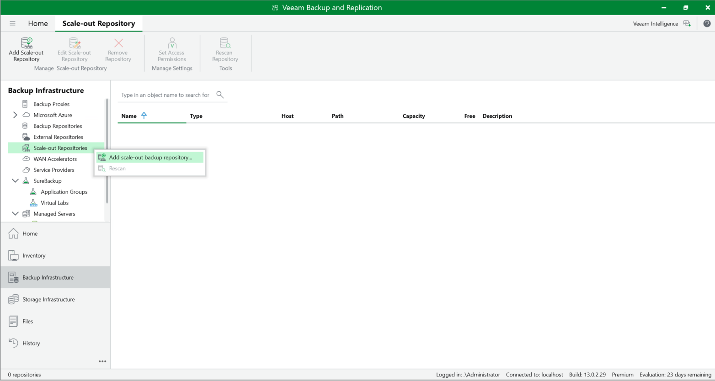The width and height of the screenshot is (715, 381).
Task: Click the Add Scale-out Repository ribbon icon
Action: tap(27, 43)
